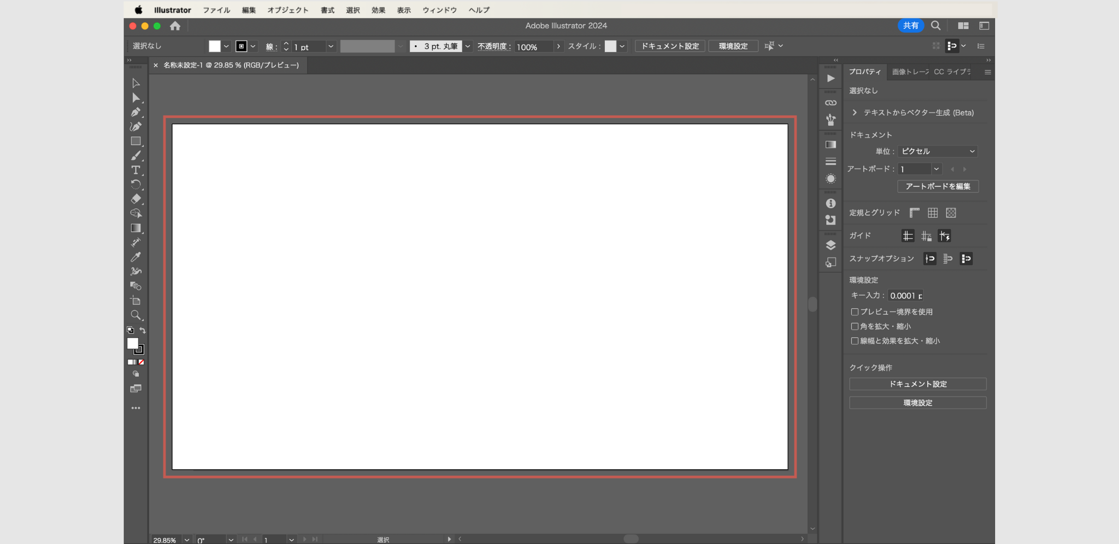The width and height of the screenshot is (1119, 544).
Task: Toggle the Transparent Grid view icon
Action: 951,212
